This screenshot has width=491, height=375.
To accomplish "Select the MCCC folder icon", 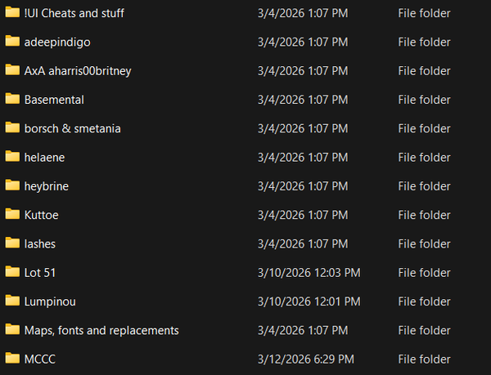I will click(x=11, y=358).
